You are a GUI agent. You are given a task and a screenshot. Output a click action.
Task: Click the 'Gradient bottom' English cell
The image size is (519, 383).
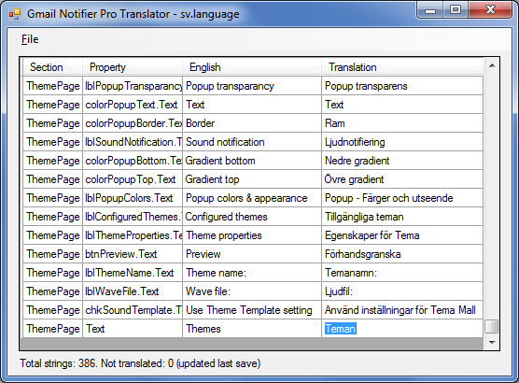click(252, 161)
